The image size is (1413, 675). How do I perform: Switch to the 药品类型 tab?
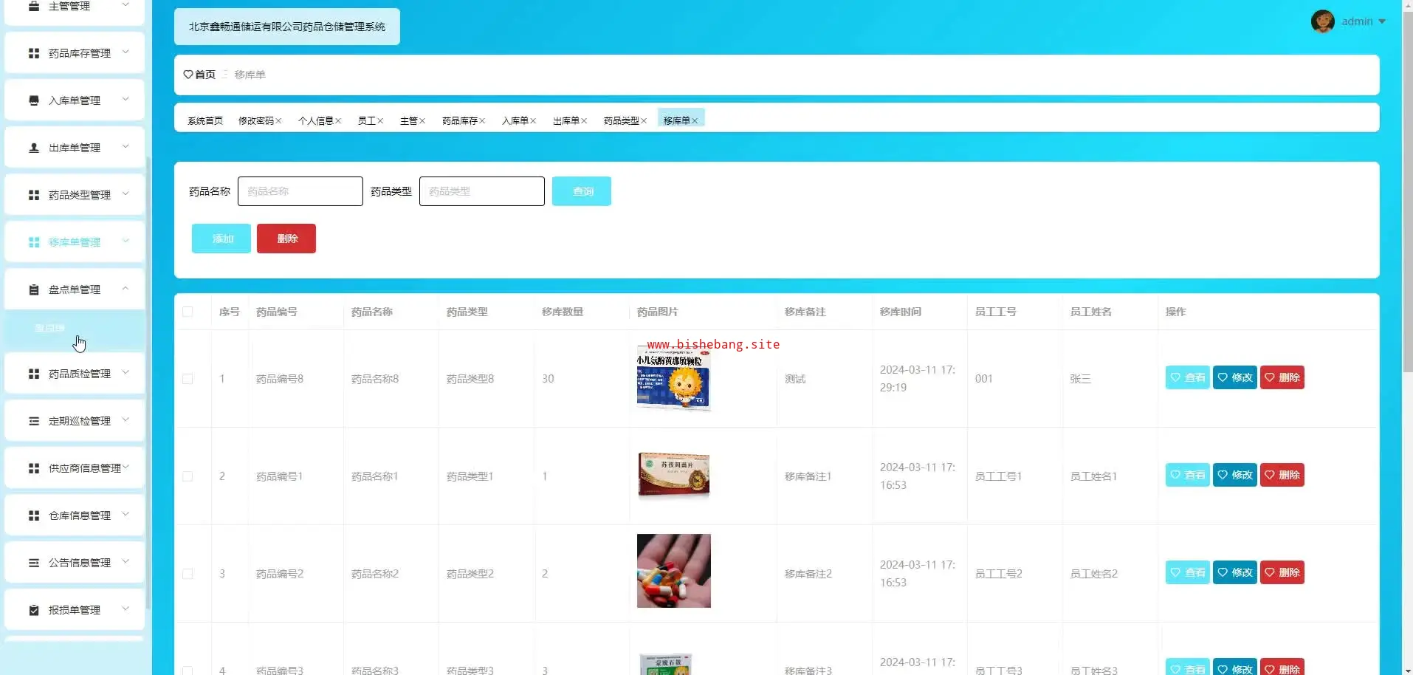621,121
